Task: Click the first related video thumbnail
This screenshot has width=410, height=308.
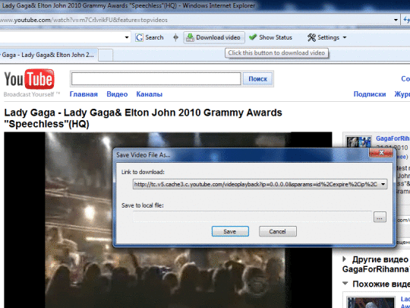Action: [x=371, y=302]
